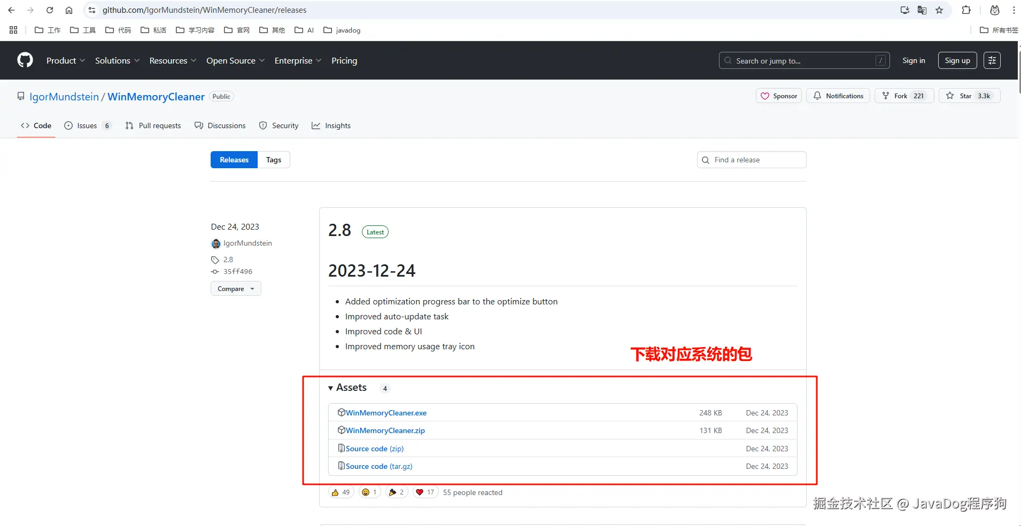The width and height of the screenshot is (1021, 526).
Task: Click the thumbs-up reaction with 49
Action: click(341, 492)
